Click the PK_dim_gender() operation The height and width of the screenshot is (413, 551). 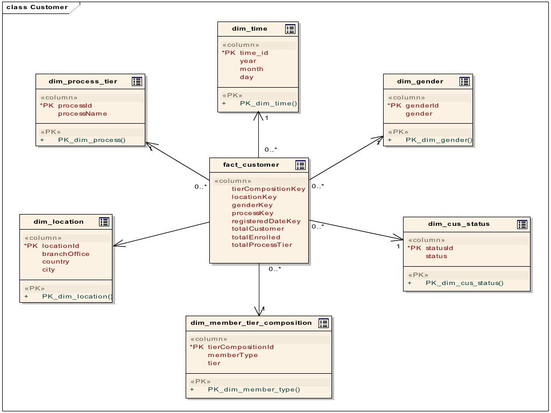point(439,140)
